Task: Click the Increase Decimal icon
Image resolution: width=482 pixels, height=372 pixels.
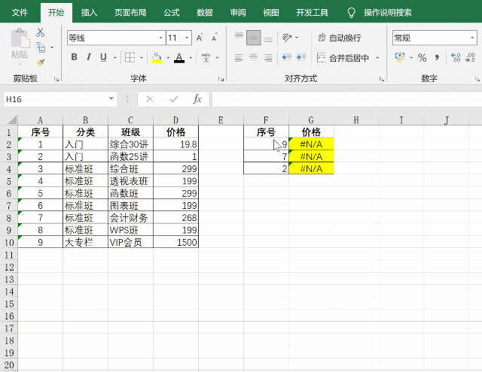Action: [x=454, y=58]
